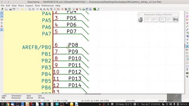Click the AREFB/PB0 pin name
189x106 pixels.
click(x=37, y=47)
